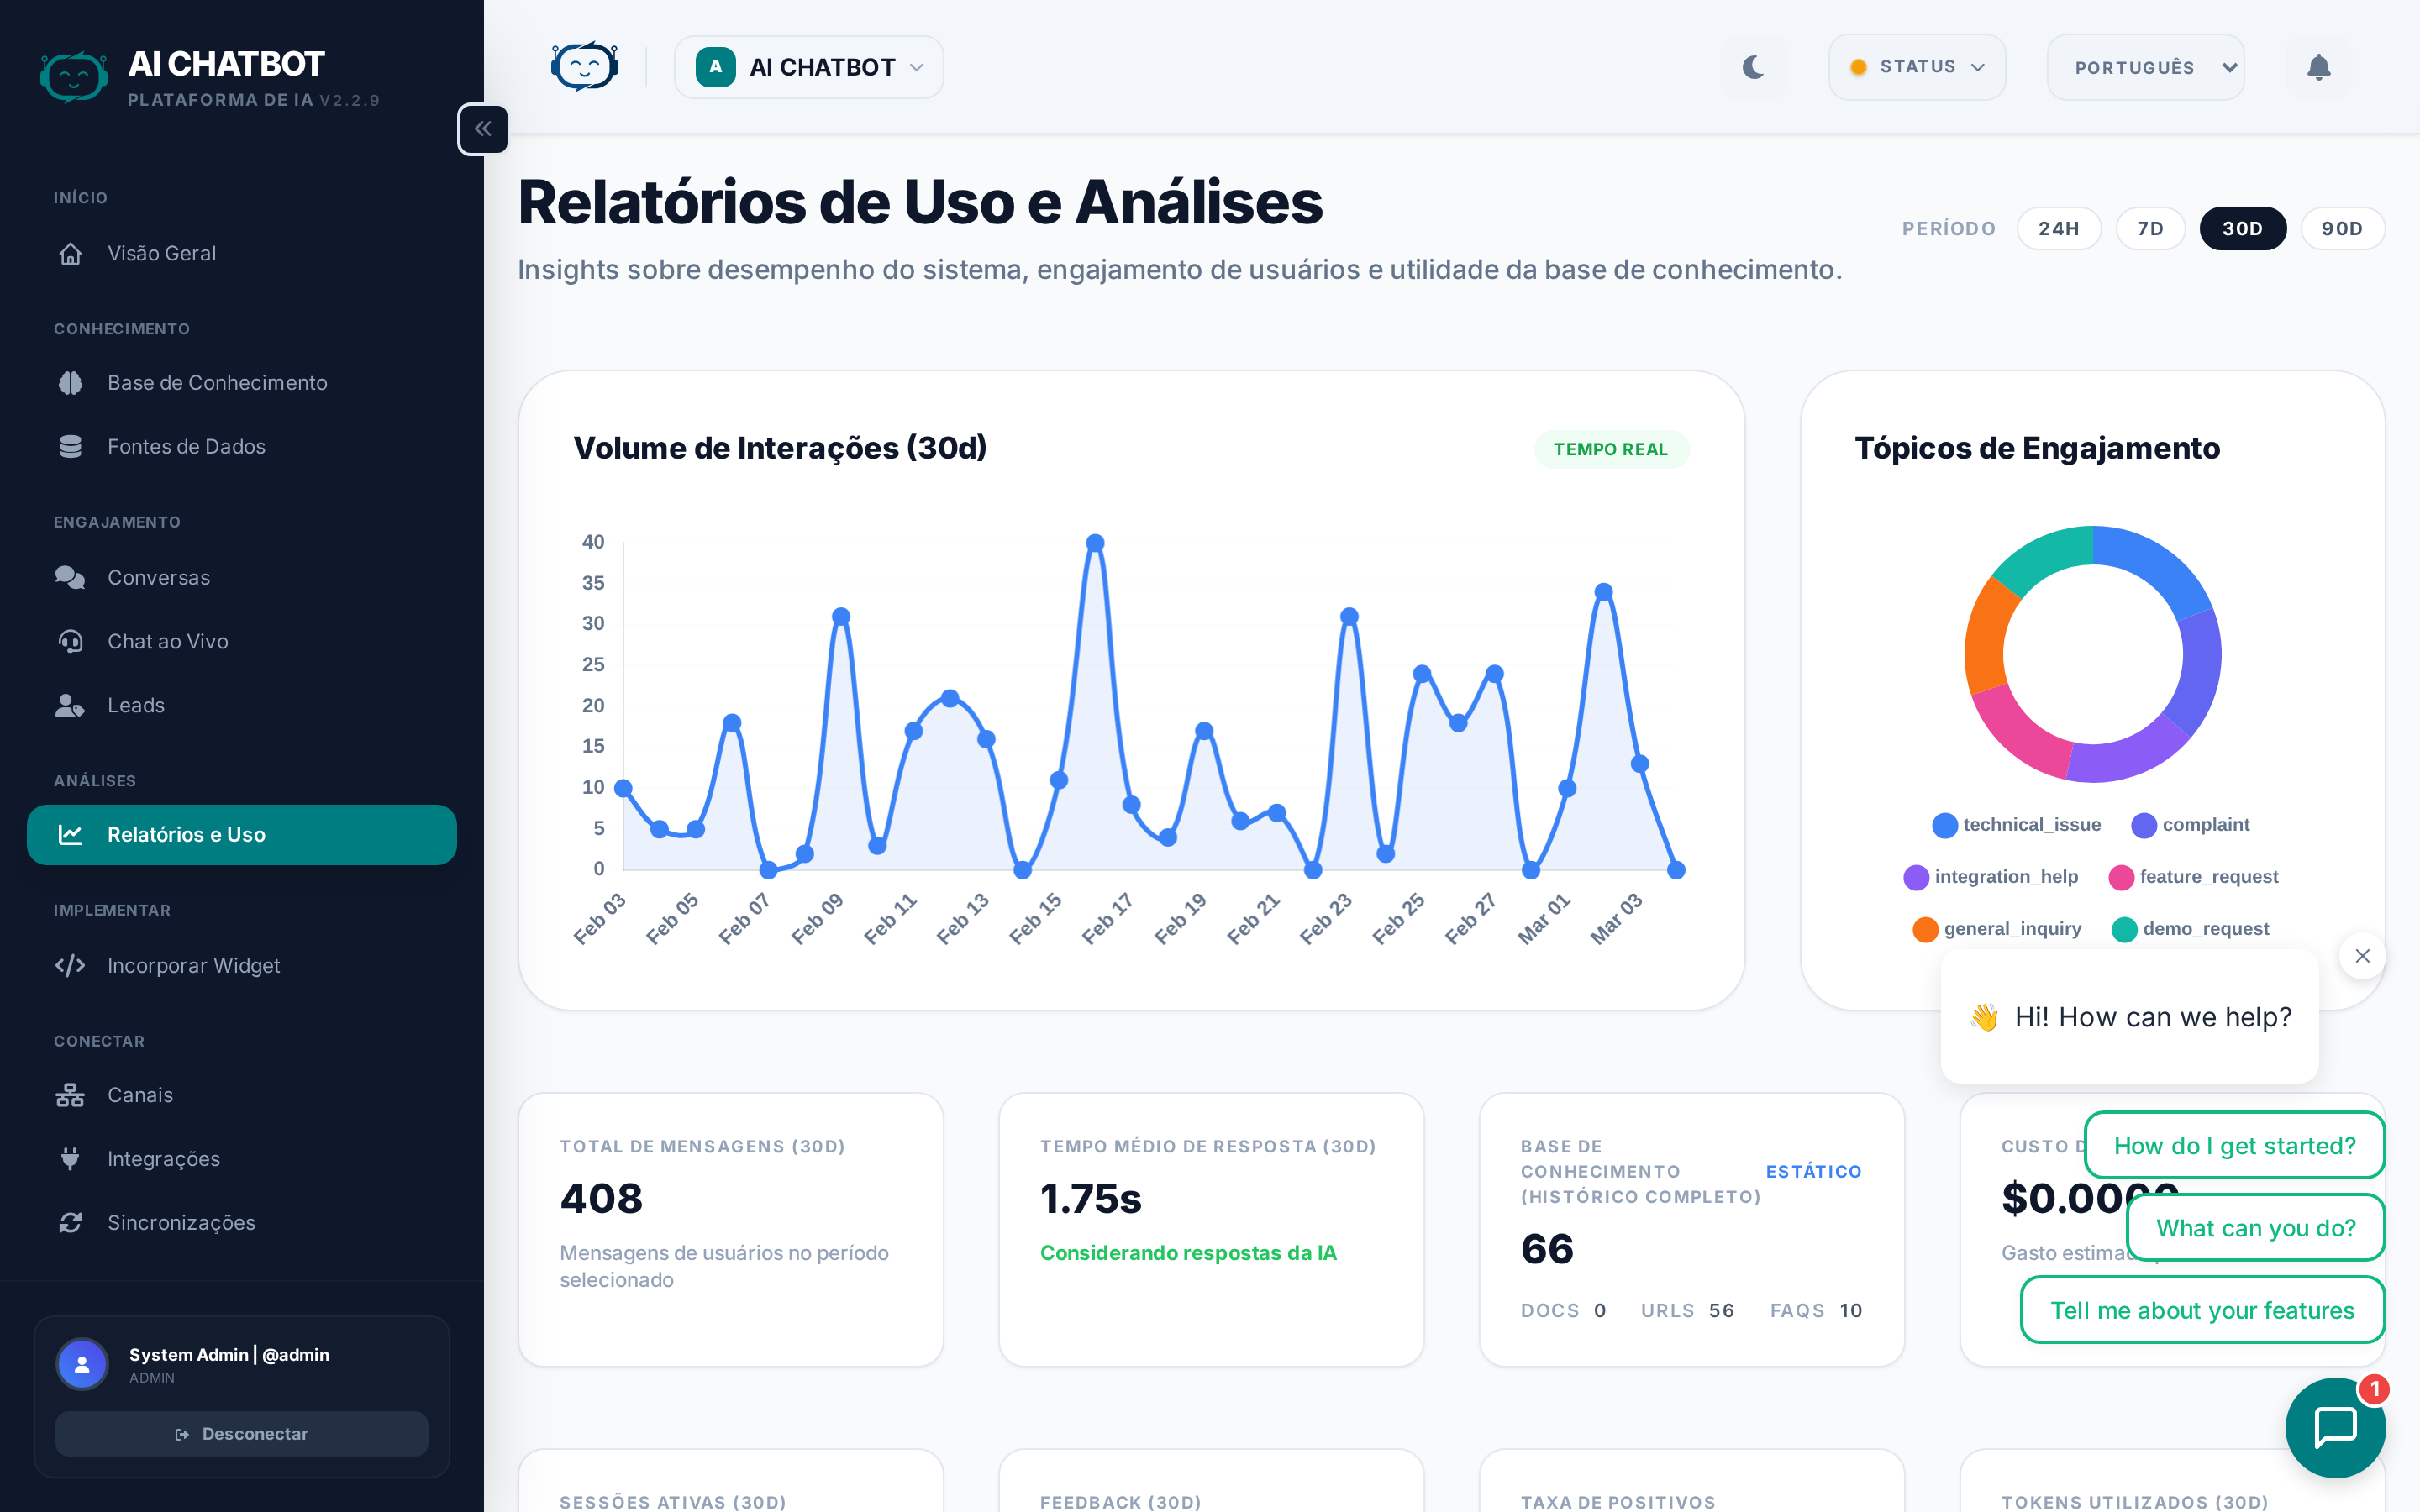
Task: Open the AI CHATBOT project dropdown
Action: point(808,67)
